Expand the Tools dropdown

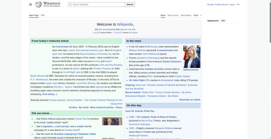(197, 15)
